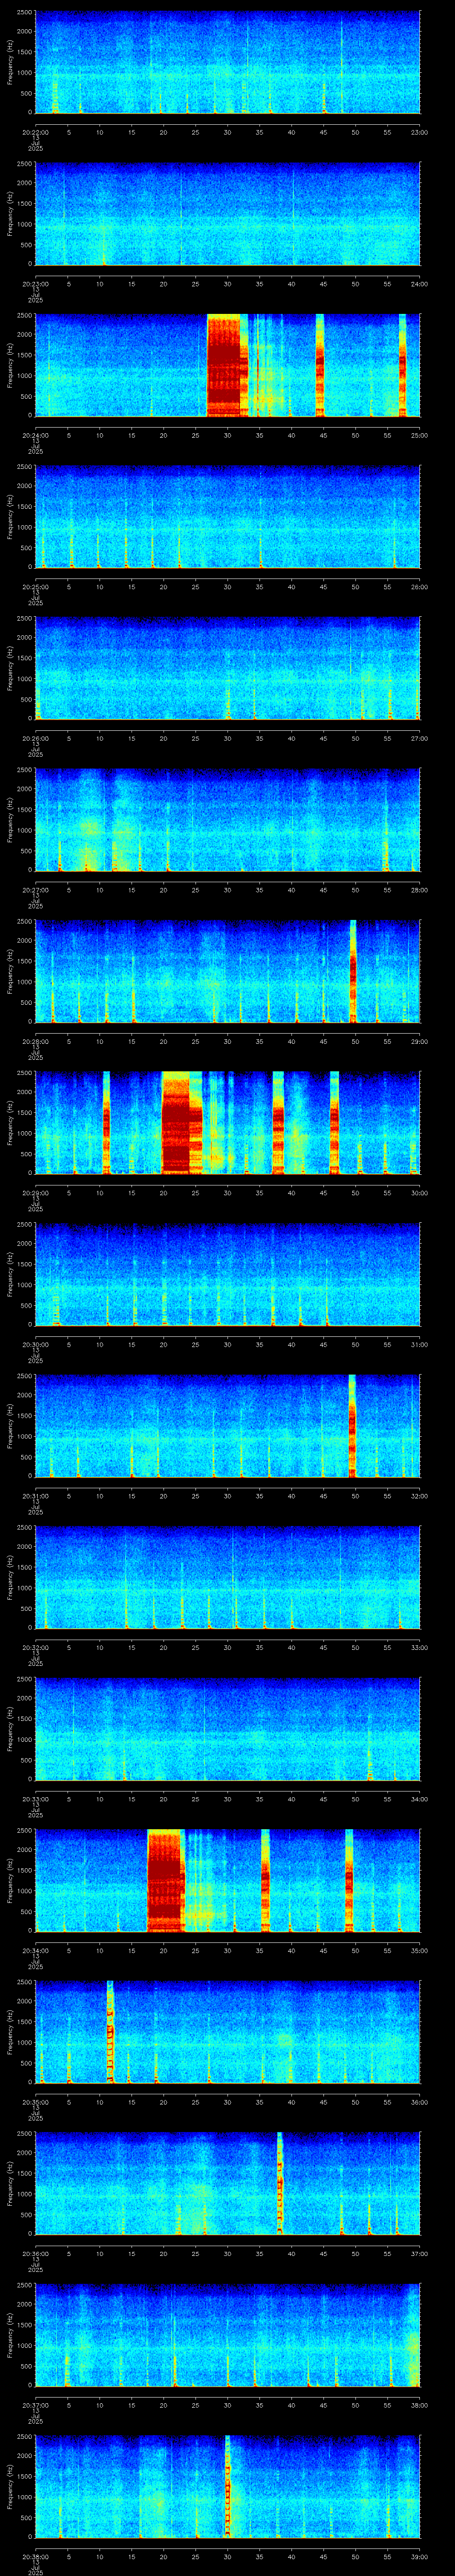Viewport: 455px width, 2576px height.
Task: Click the spectrogram panel starting at 20:25:00
Action: point(227,517)
